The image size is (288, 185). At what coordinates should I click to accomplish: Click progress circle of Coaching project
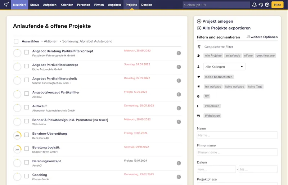(17, 177)
